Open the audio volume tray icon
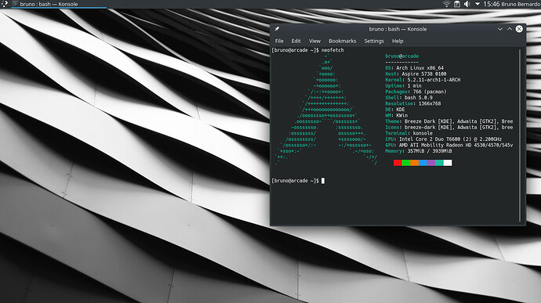Viewport: 541px width, 303px height. [467, 4]
